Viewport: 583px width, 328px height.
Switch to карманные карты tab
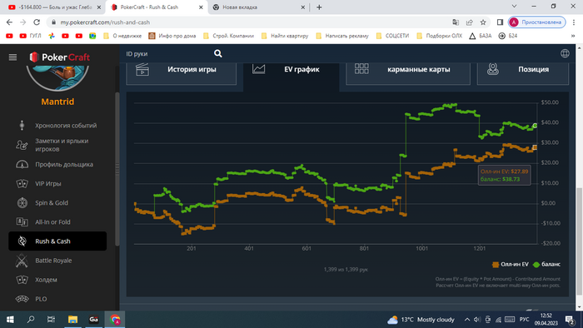(408, 73)
